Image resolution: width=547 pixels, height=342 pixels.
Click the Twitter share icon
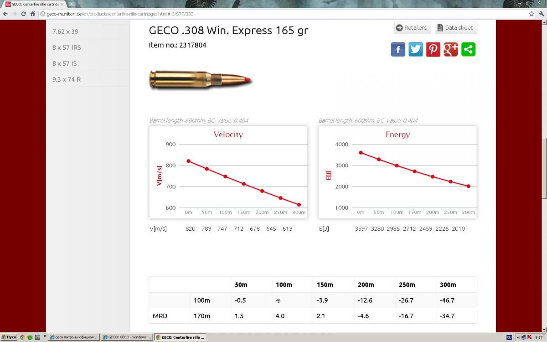(x=415, y=49)
